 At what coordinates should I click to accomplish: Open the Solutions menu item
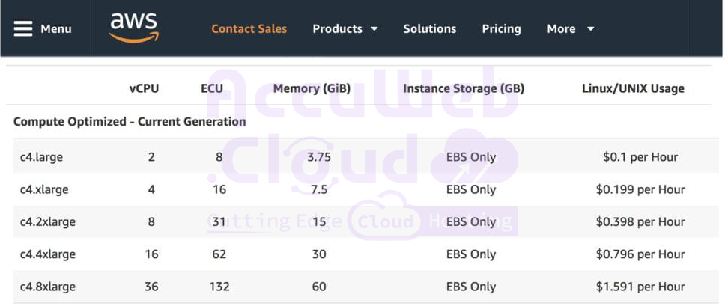coord(429,28)
